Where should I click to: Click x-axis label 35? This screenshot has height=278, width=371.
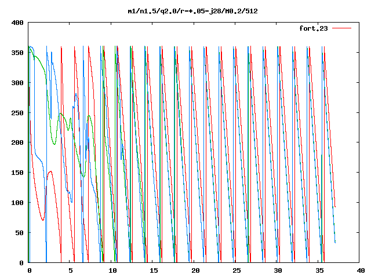coord(319,270)
